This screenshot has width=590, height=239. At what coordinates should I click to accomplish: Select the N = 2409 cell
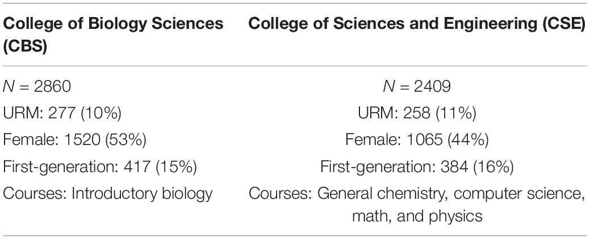417,87
